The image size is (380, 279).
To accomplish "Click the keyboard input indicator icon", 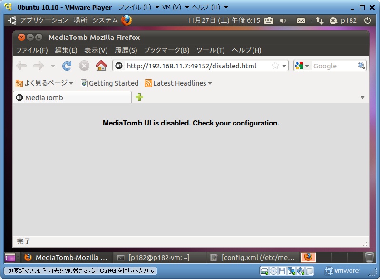I will pos(269,20).
